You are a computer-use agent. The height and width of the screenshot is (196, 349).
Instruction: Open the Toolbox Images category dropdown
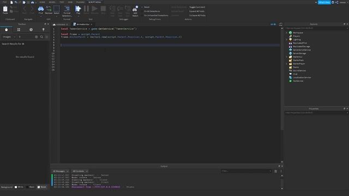tap(9, 37)
